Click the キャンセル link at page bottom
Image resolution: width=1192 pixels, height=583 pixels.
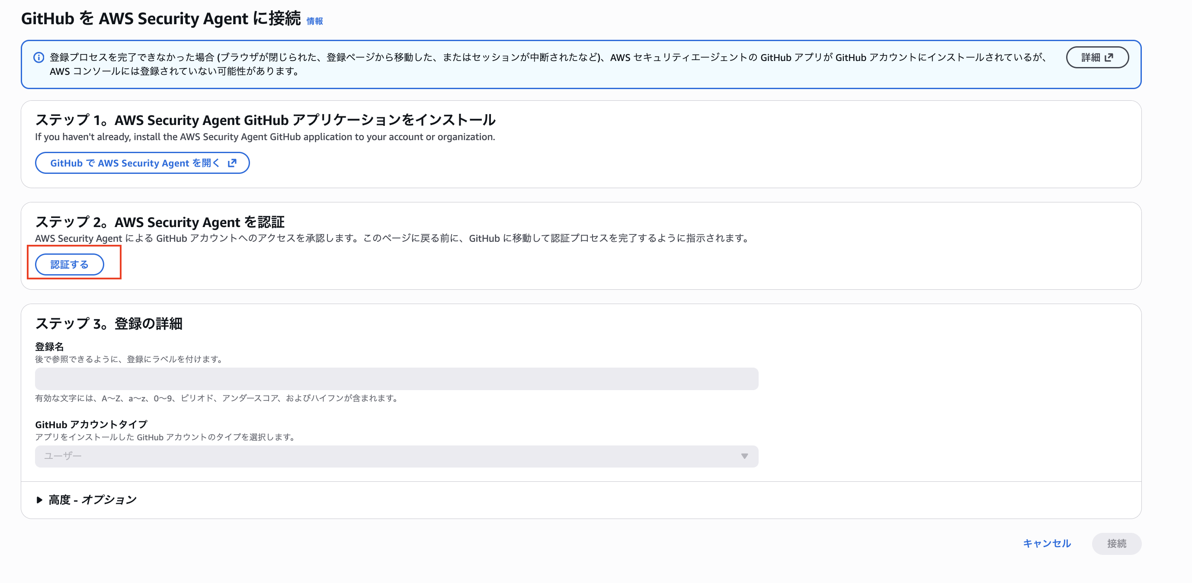click(1047, 544)
